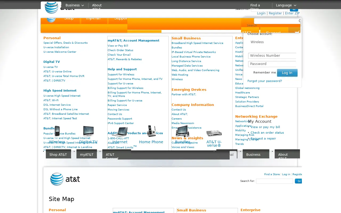Click the View or Pay Bill link
Image resolution: width=341 pixels, height=213 pixels.
click(118, 46)
